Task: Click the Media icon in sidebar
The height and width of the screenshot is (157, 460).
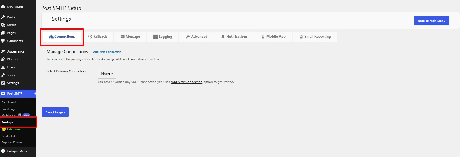Action: click(x=3, y=25)
